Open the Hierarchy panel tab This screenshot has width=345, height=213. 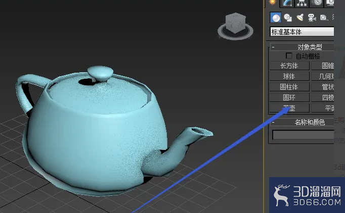(x=301, y=3)
